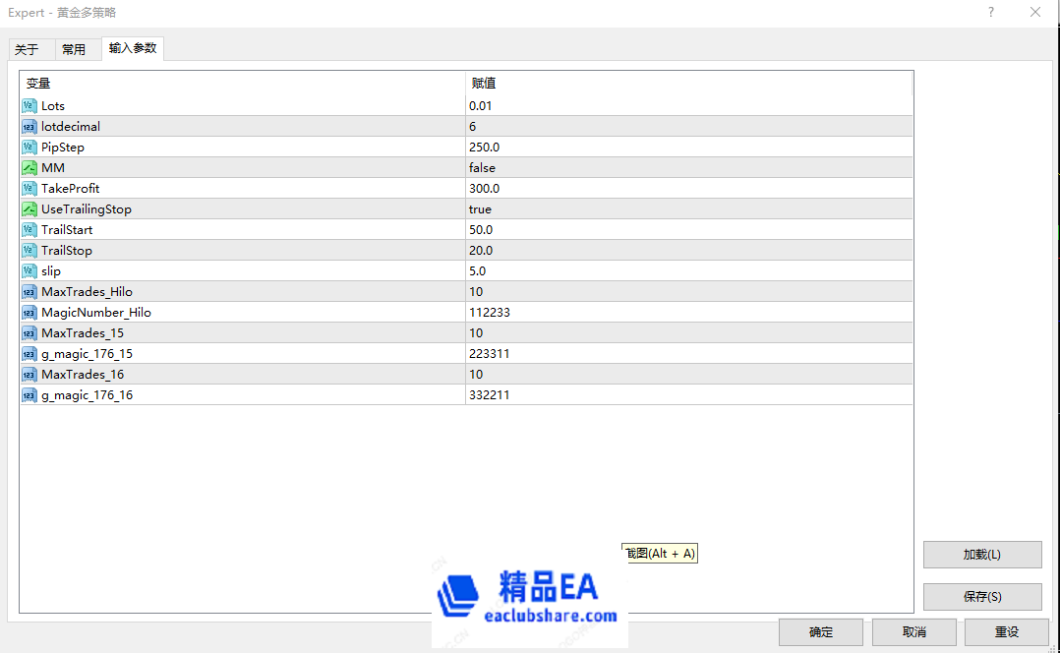Click the integer icon next to lotdecimal
Screen dimensions: 1060x653
click(29, 127)
